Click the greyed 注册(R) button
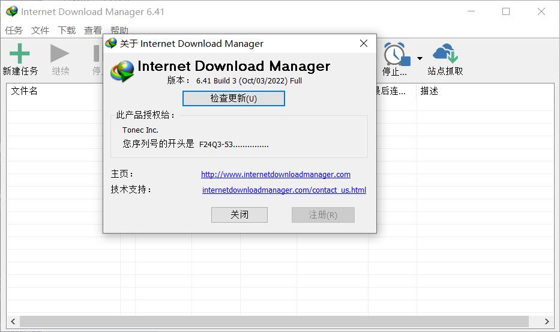This screenshot has height=332, width=560. (323, 215)
